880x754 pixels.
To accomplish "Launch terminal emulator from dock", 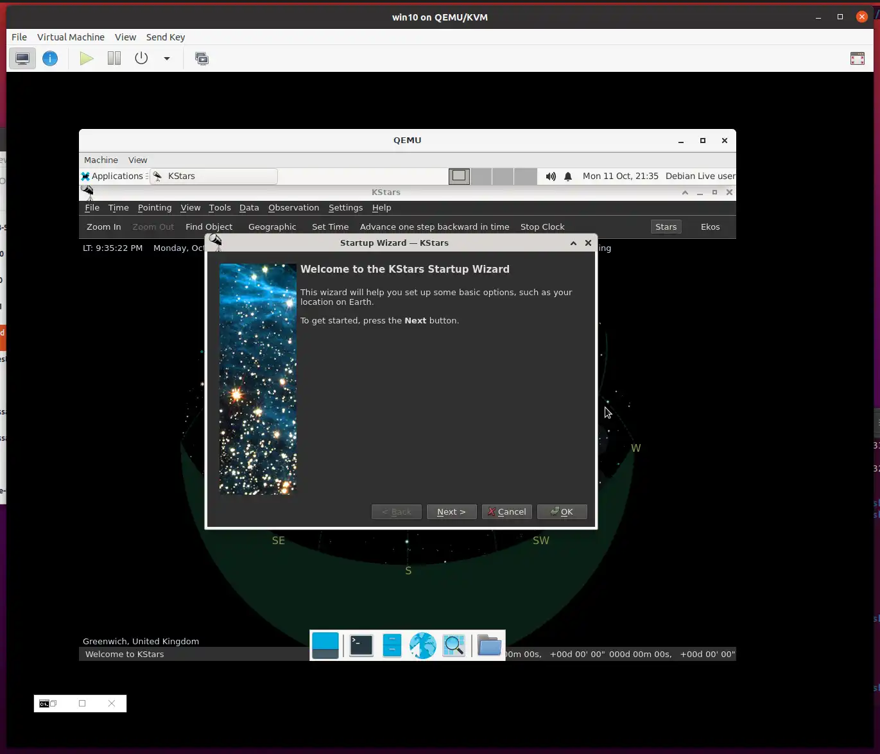I will (361, 646).
